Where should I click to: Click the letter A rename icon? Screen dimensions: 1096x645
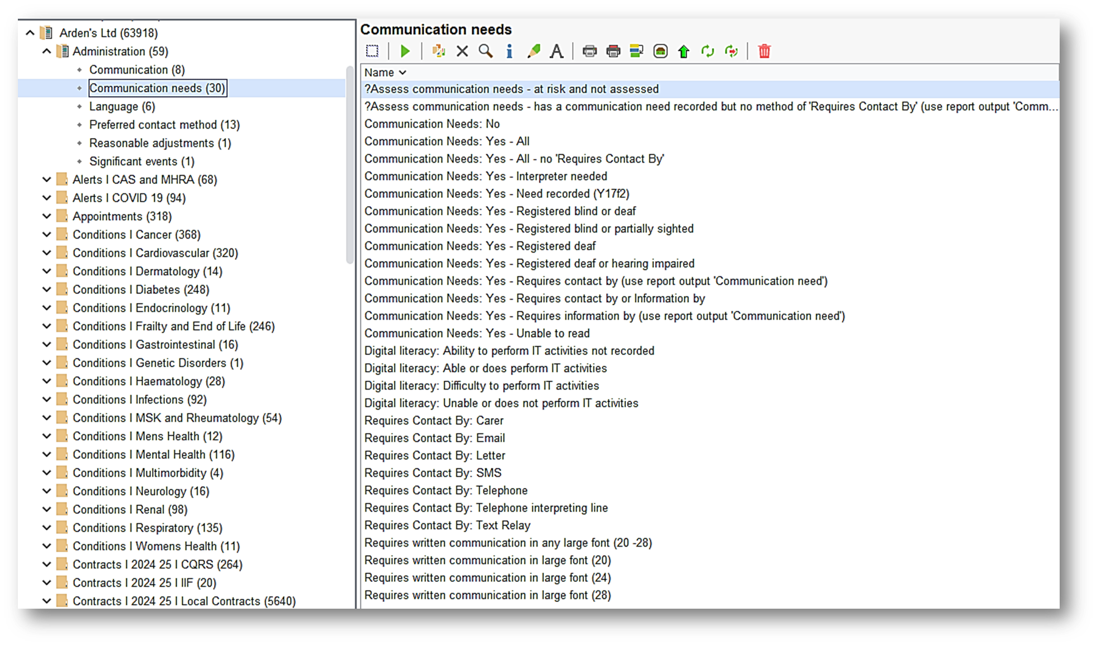pos(556,51)
